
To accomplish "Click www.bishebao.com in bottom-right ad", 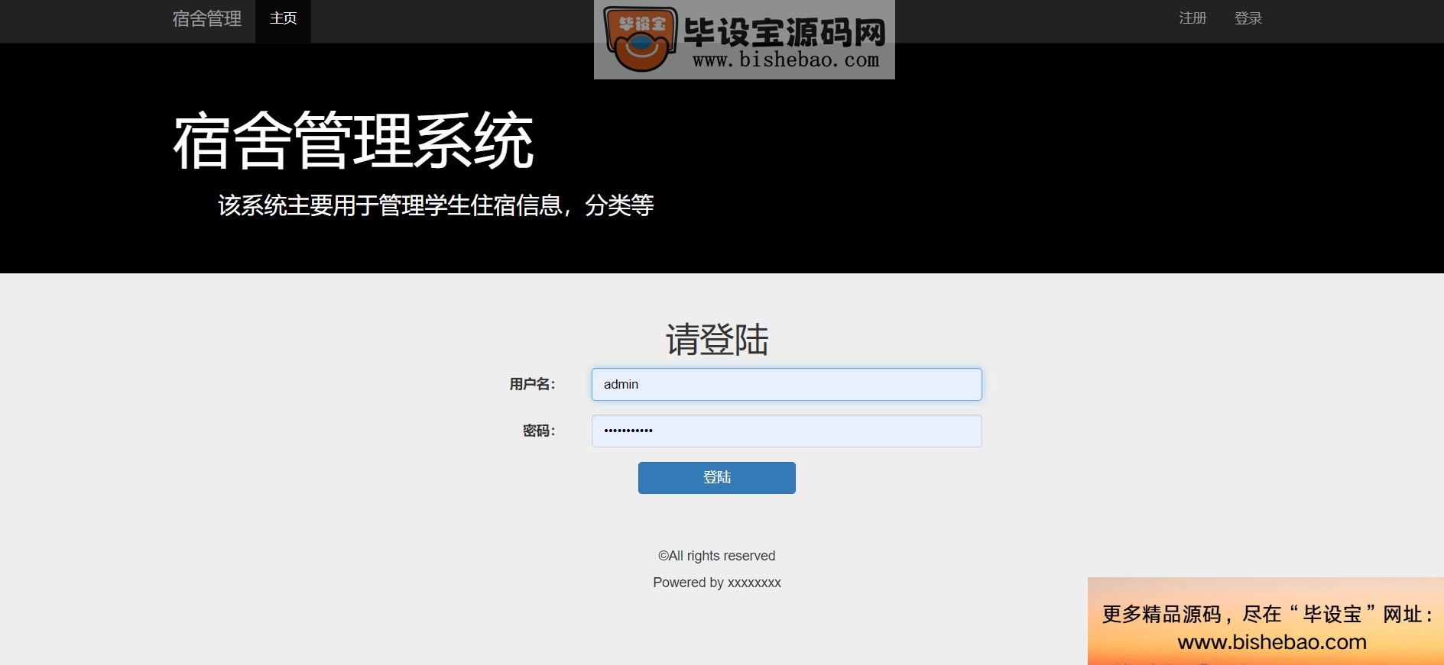I will click(x=1272, y=642).
